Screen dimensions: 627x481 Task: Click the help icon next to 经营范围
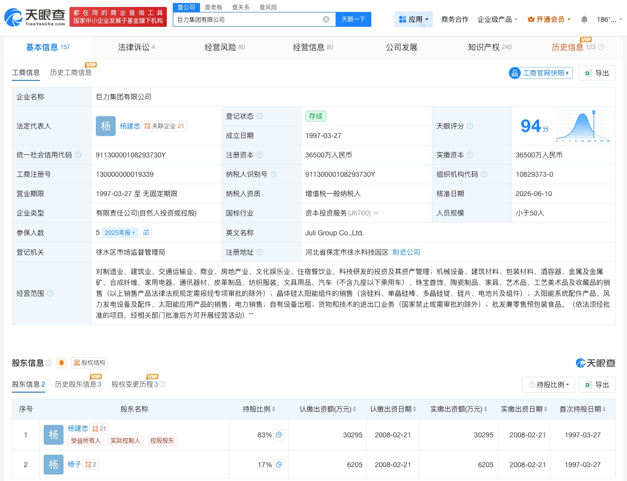50,293
